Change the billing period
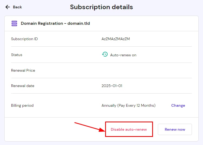Screen dimensions: 203x145 (x=178, y=105)
